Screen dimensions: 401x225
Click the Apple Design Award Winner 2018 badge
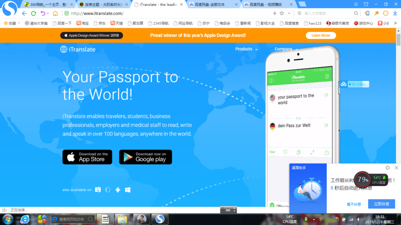(91, 35)
